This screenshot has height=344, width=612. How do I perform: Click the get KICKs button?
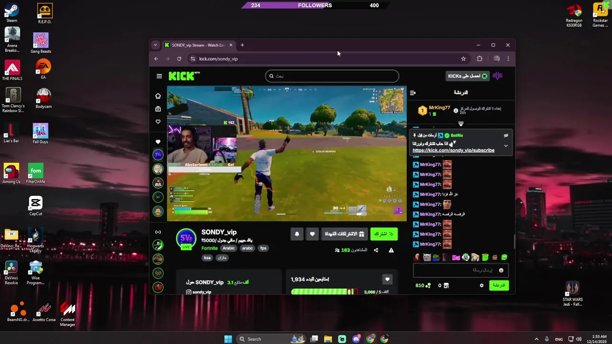tap(468, 76)
